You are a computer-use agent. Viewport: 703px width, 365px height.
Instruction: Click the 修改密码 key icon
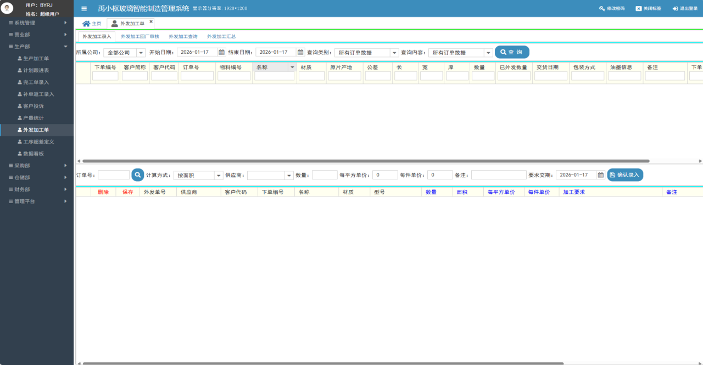(x=602, y=9)
